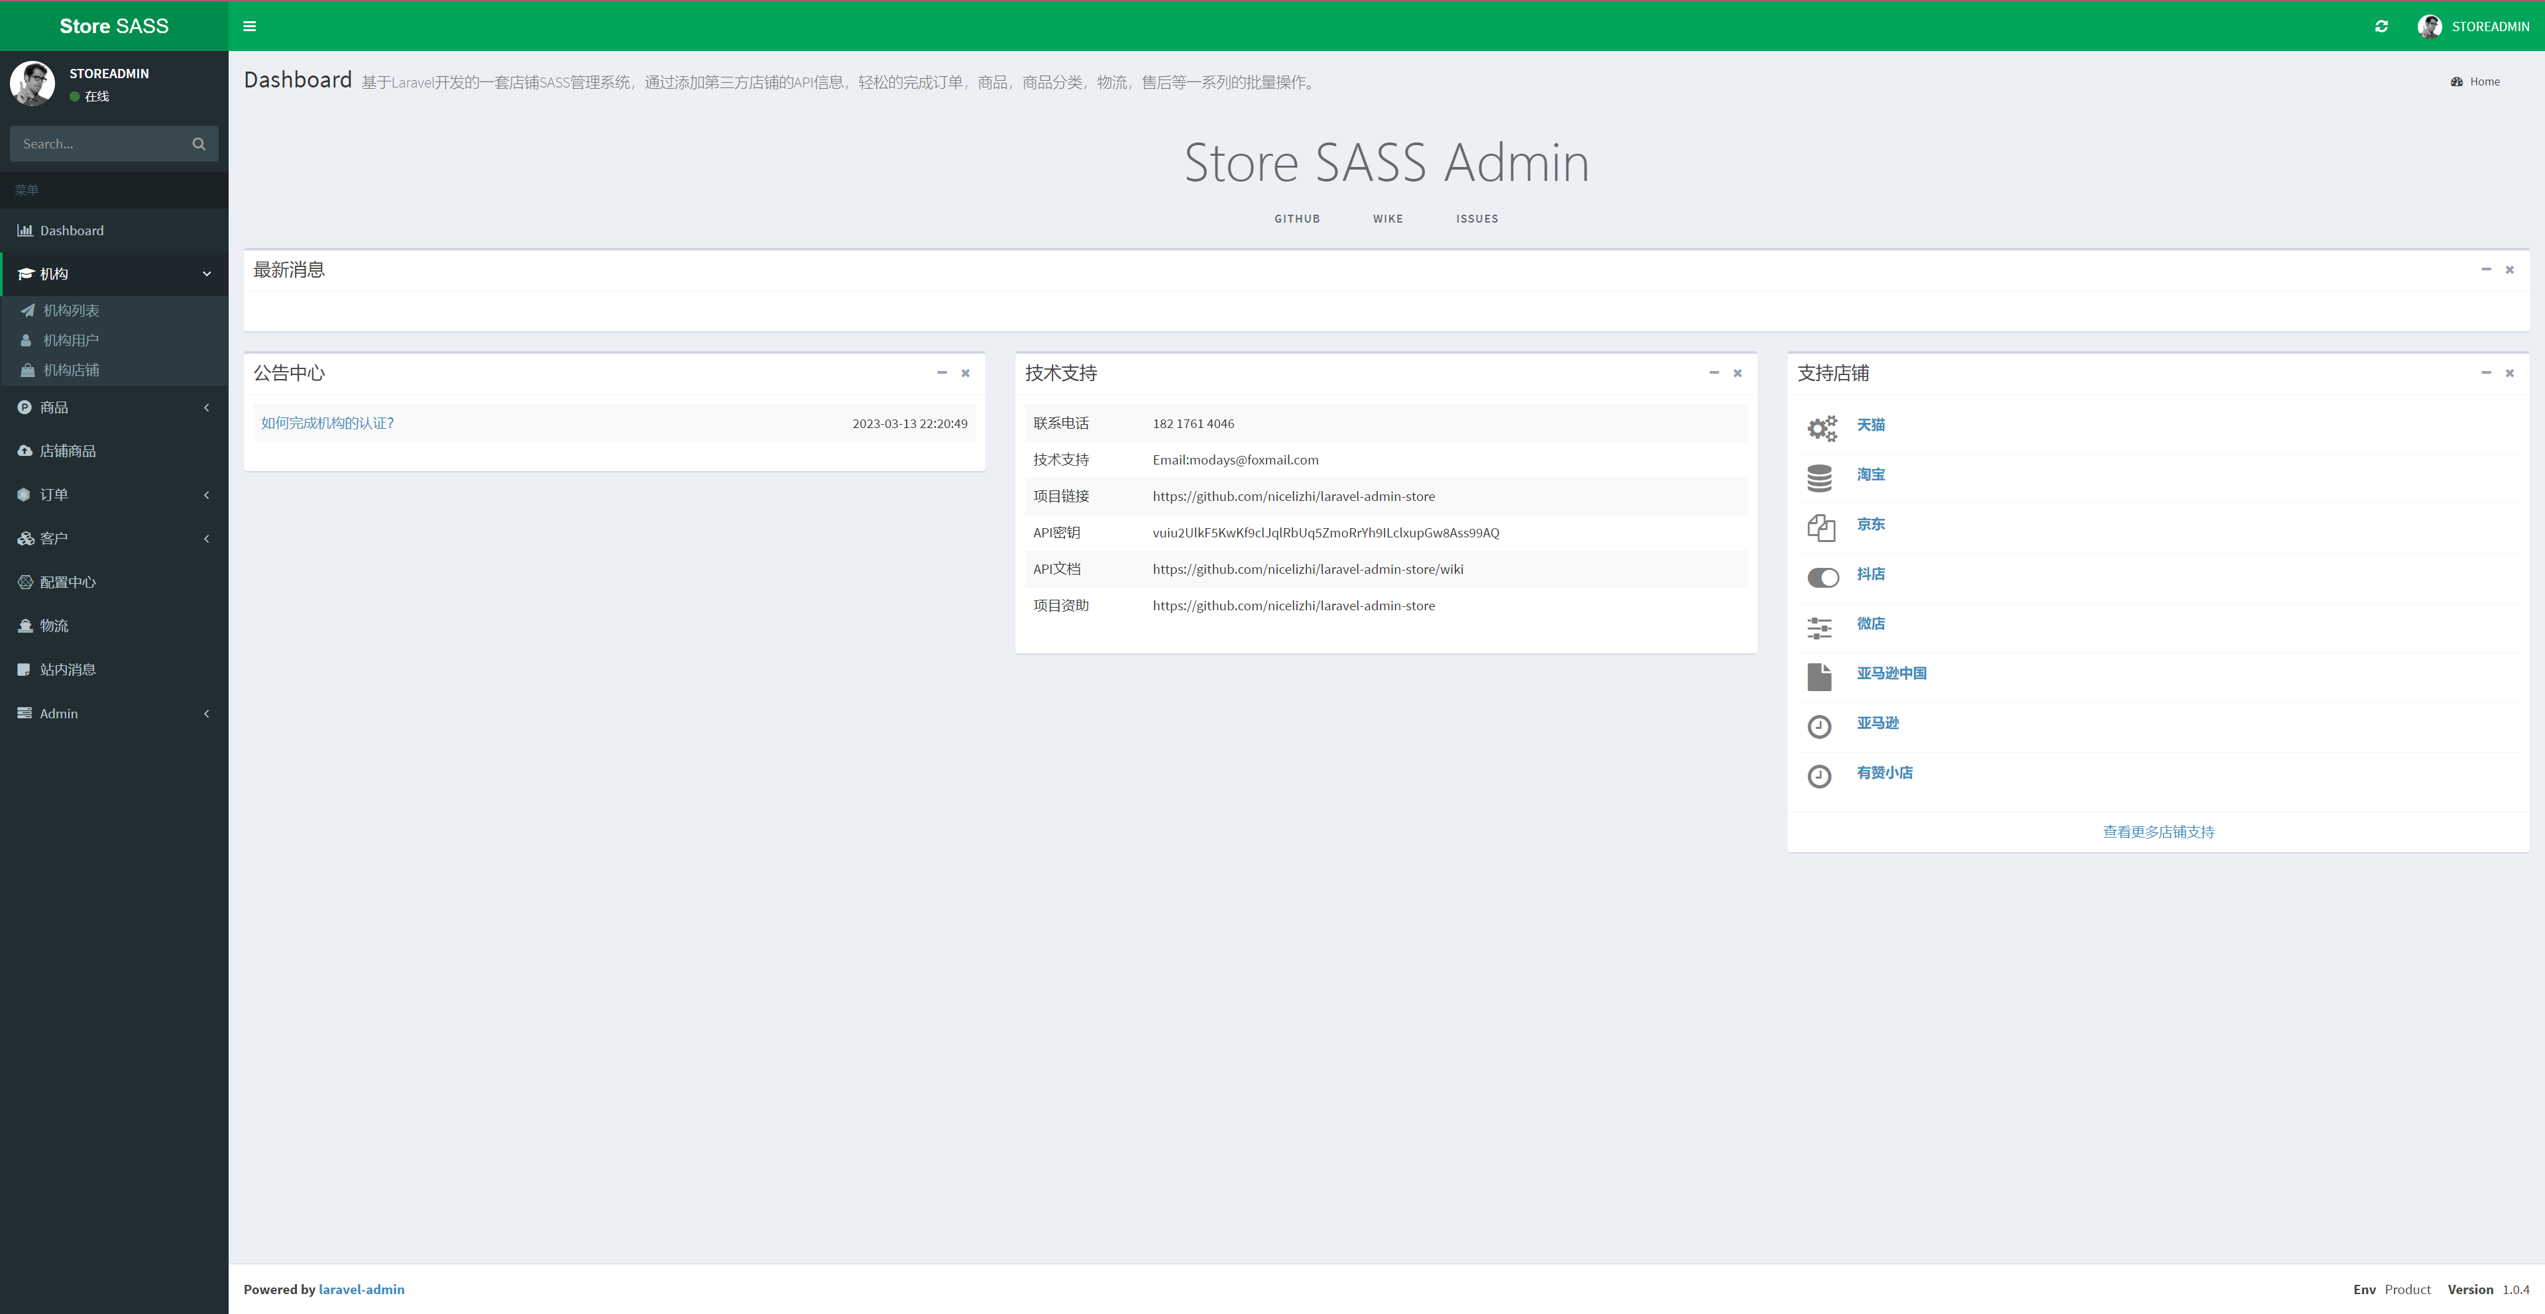Click the Home breadcrumb link
Viewport: 2545px width, 1314px height.
(2475, 82)
